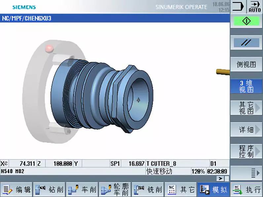This screenshot has width=263, height=197.
Task: Switch to 侧视图 side view
Action: click(246, 64)
